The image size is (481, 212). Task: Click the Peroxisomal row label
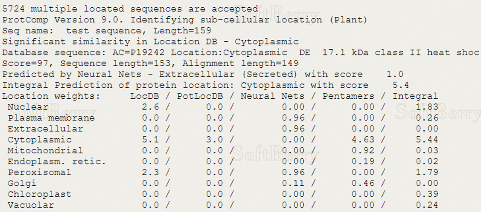click(x=39, y=172)
